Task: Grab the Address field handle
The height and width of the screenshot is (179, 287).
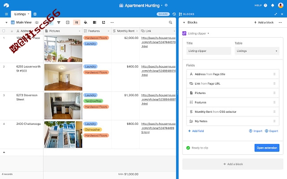Action: tap(274, 74)
